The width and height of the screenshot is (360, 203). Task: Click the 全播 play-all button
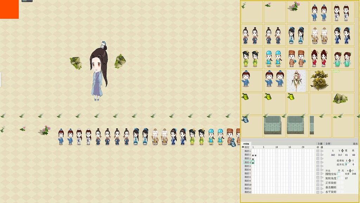coord(320,144)
